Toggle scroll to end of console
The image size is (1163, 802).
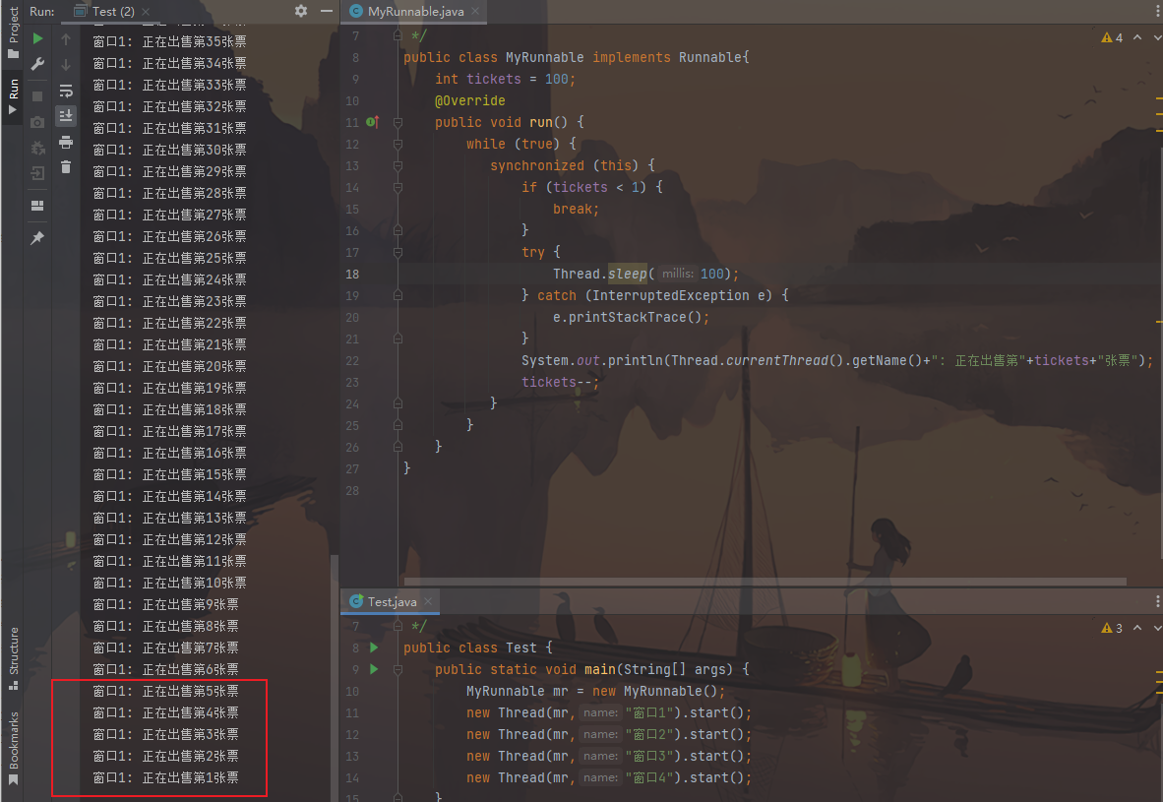pos(66,116)
